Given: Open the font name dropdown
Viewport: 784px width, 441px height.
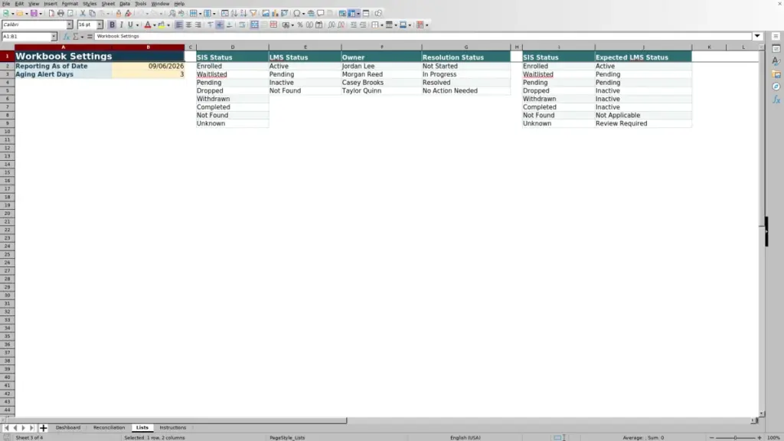Looking at the screenshot, I should (x=70, y=24).
